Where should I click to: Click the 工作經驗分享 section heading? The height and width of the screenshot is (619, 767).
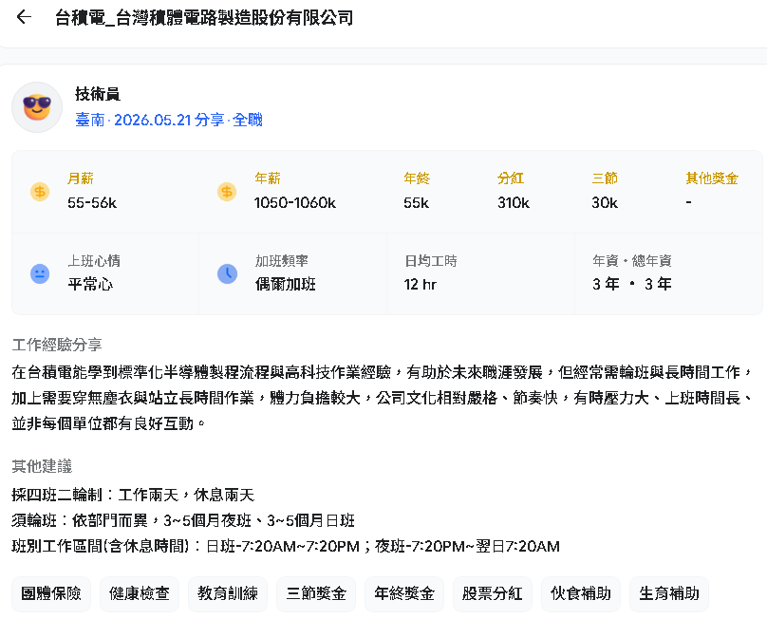coord(57,345)
